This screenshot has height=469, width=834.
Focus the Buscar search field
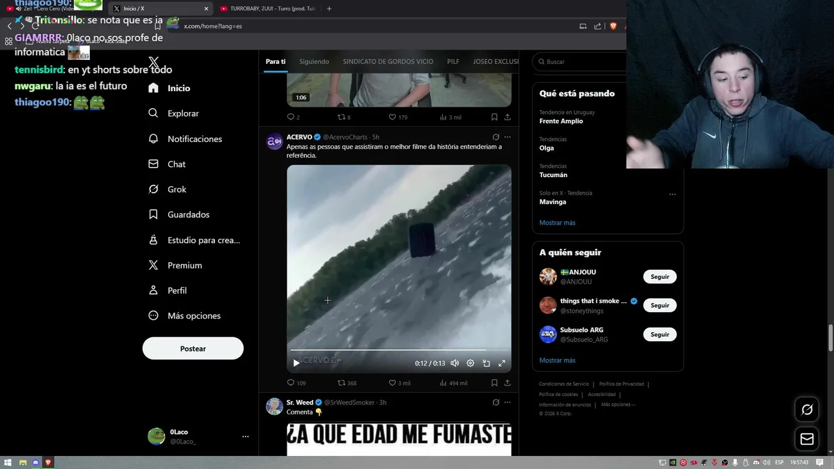click(580, 62)
